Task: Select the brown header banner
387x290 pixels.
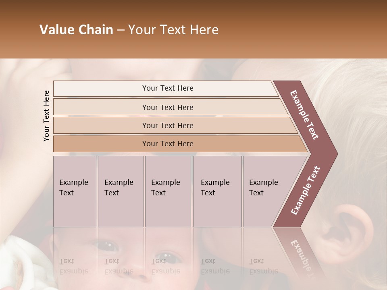Action: click(193, 29)
